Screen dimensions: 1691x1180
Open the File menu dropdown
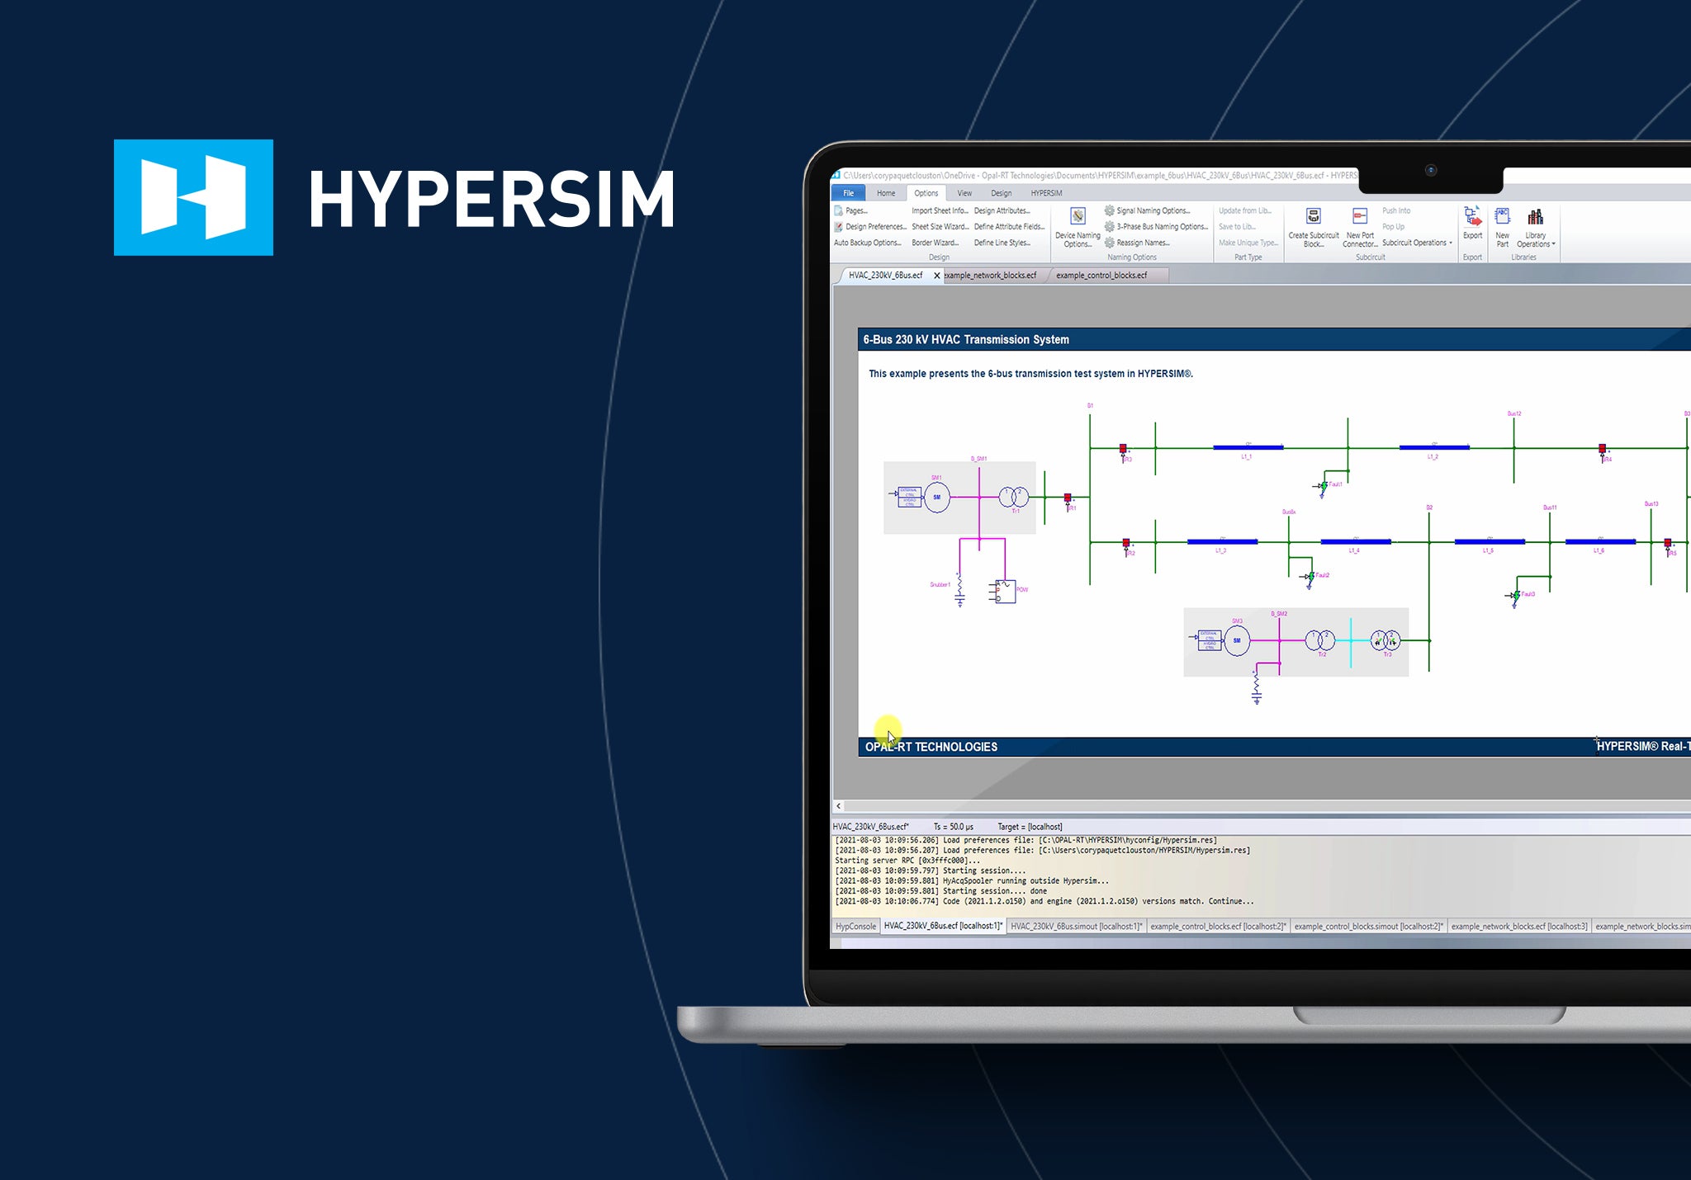[x=847, y=193]
